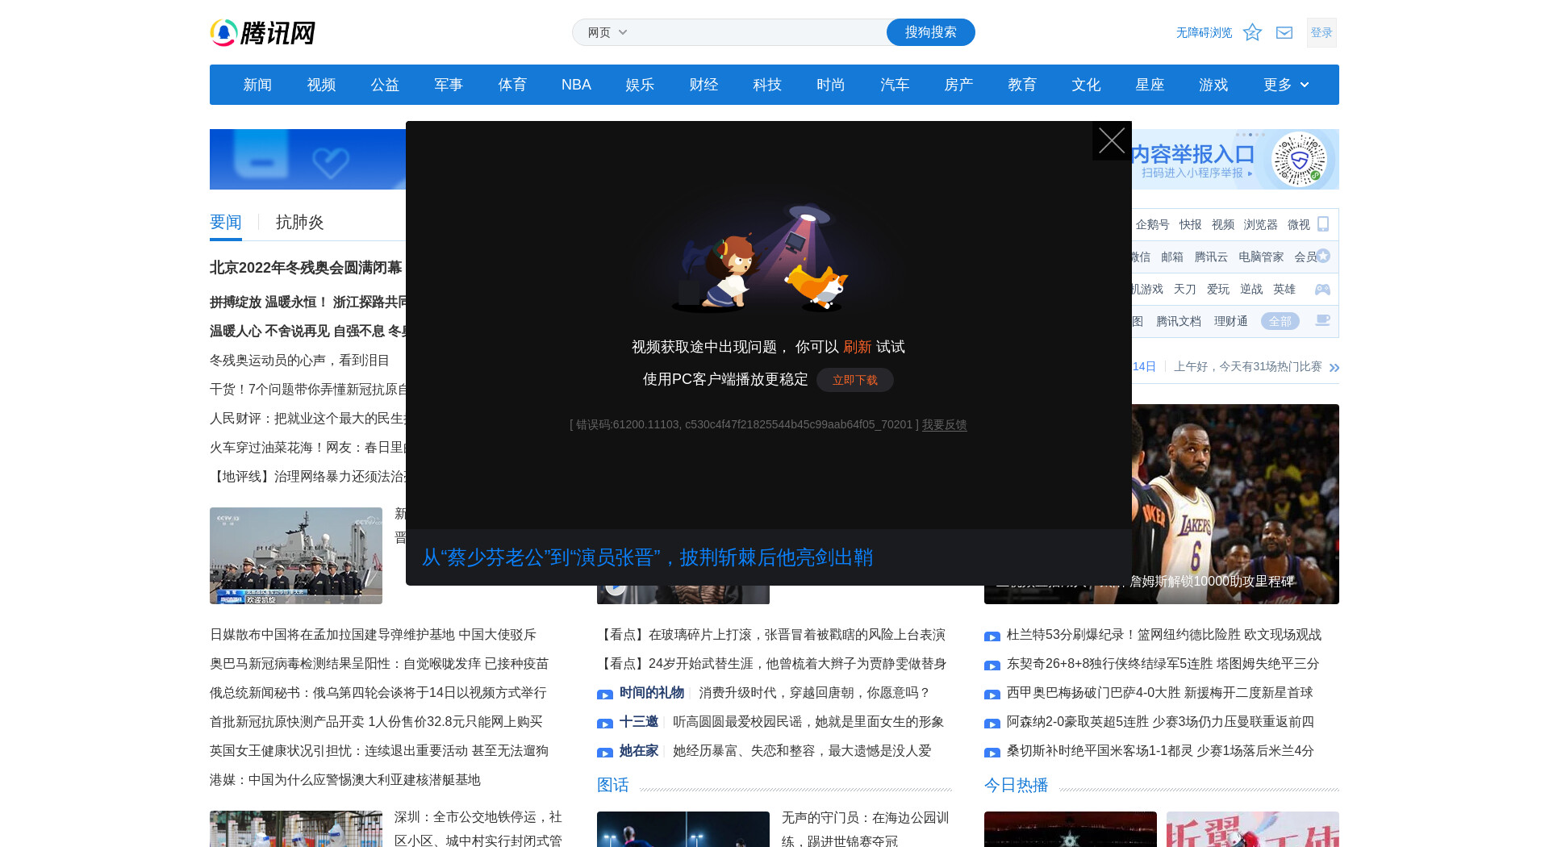Click video icon before 十三邀
Screen dimensions: 1549x847
point(605,724)
